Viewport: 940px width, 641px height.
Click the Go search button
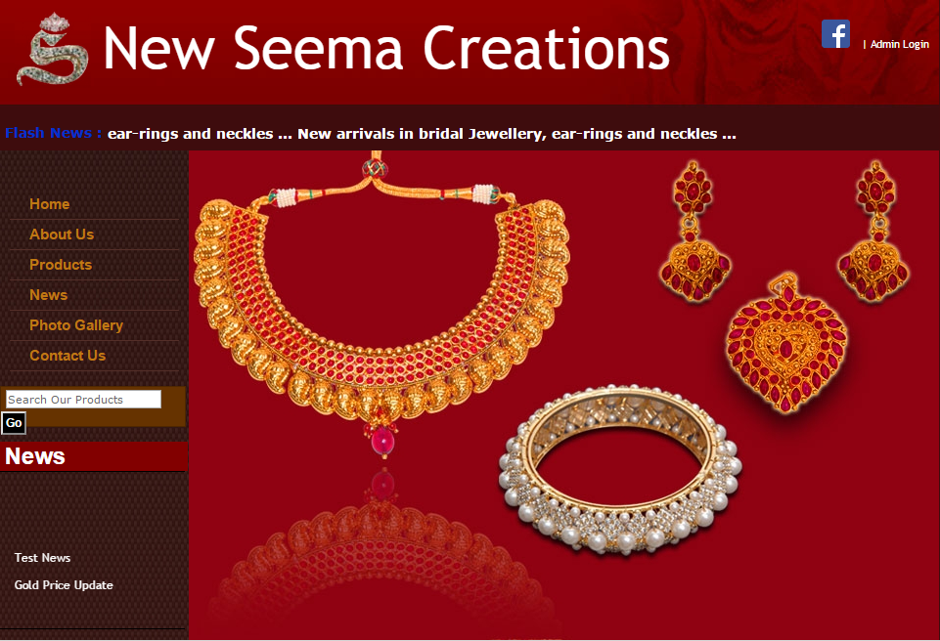coord(14,423)
